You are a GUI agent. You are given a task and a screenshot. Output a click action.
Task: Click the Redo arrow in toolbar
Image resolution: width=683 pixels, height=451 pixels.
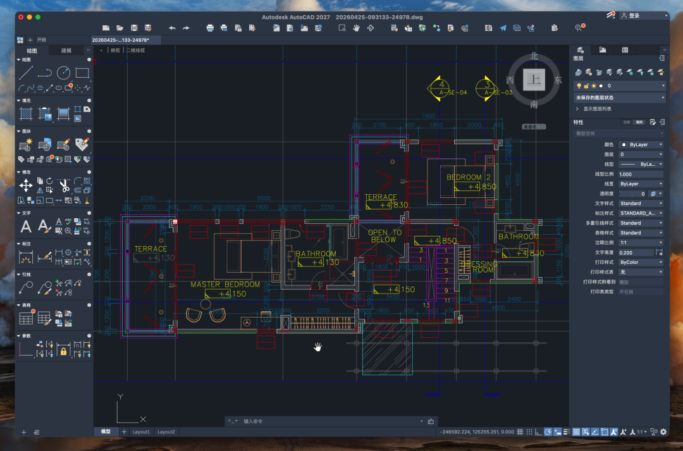[186, 28]
